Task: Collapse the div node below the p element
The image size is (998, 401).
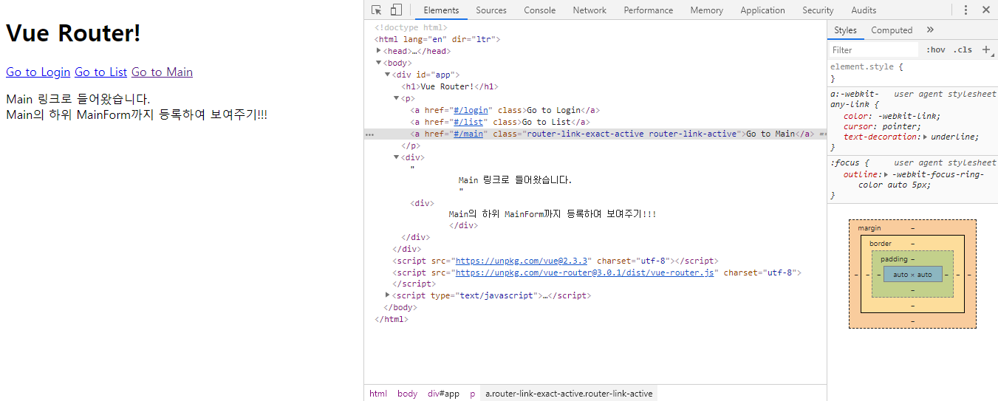Action: [x=397, y=157]
